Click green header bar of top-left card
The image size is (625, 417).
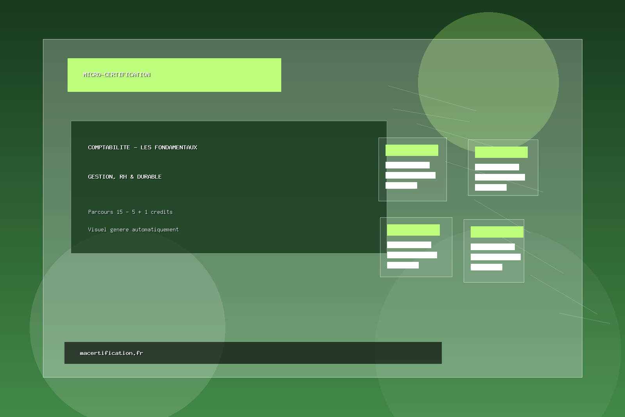[412, 150]
